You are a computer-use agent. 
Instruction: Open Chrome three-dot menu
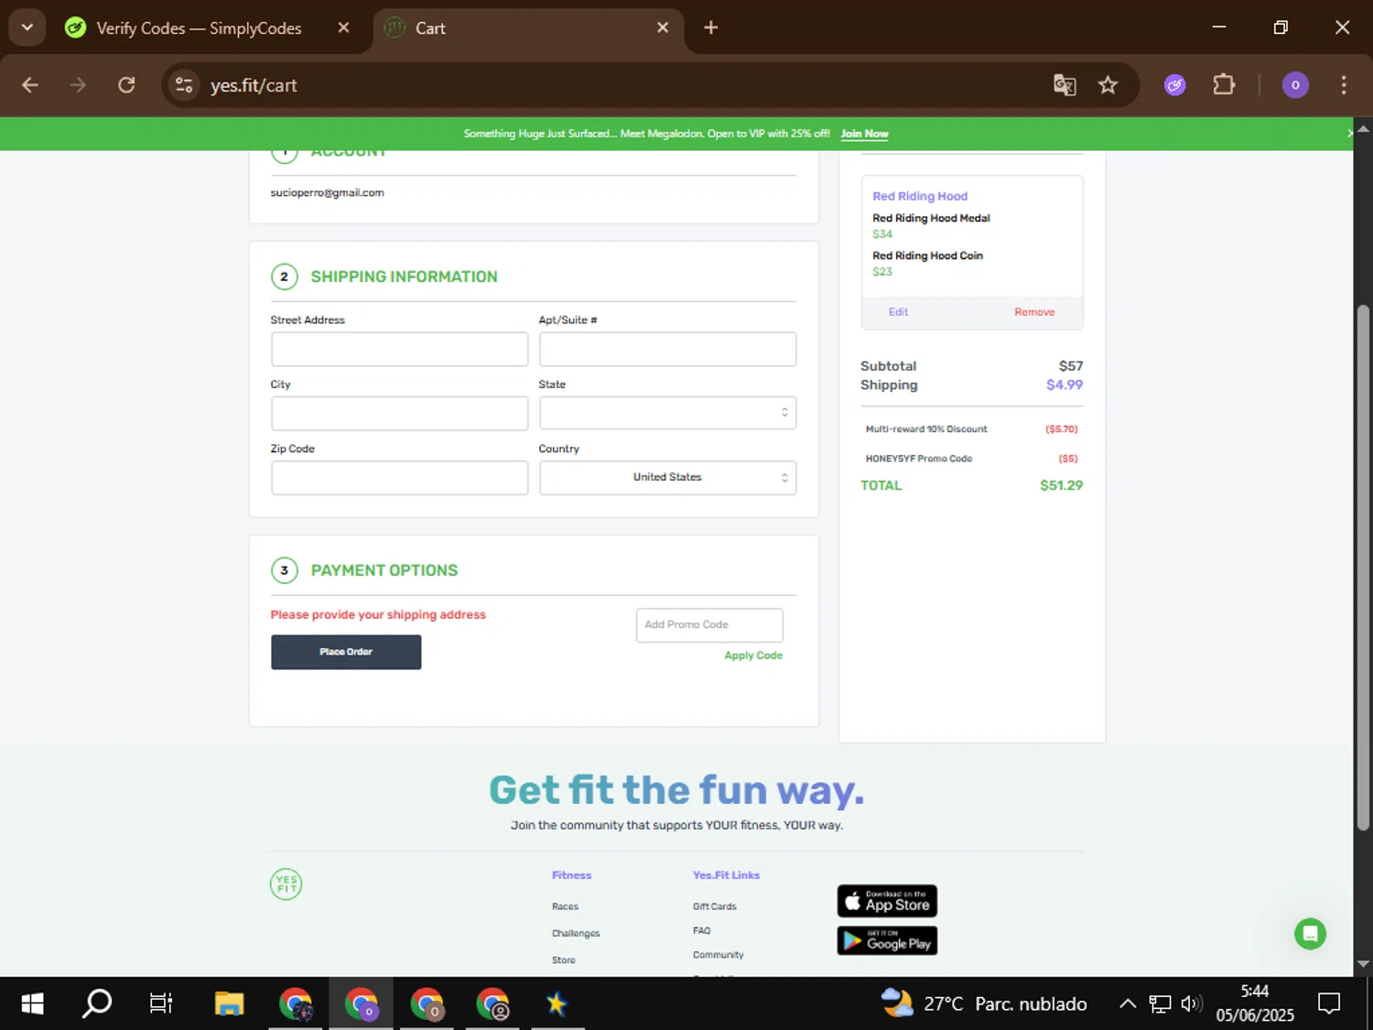pyautogui.click(x=1344, y=85)
